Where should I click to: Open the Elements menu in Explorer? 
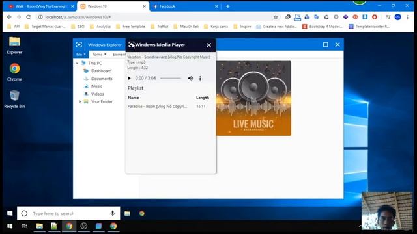pyautogui.click(x=119, y=55)
